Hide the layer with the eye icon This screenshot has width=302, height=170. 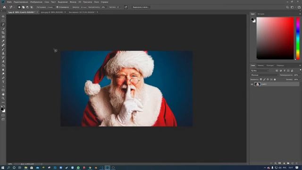point(252,84)
